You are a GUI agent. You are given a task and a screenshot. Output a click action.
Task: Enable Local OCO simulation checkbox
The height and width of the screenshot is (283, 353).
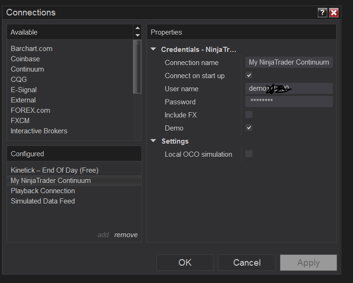click(x=249, y=154)
